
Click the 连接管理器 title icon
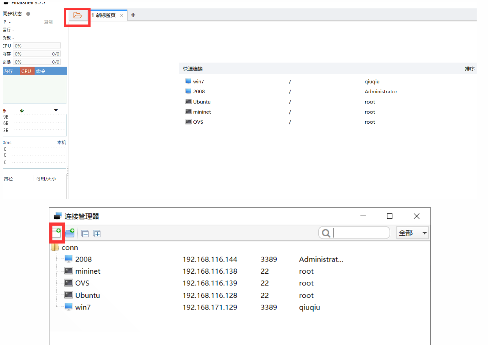coord(58,216)
